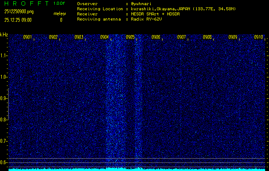
Task: Click antenna value Radix RY-62V
Action: tap(148, 19)
